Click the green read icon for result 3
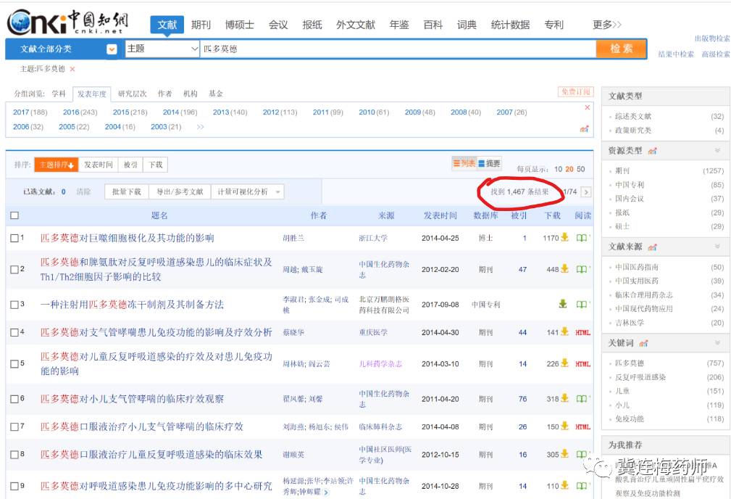The width and height of the screenshot is (731, 499). 581,305
